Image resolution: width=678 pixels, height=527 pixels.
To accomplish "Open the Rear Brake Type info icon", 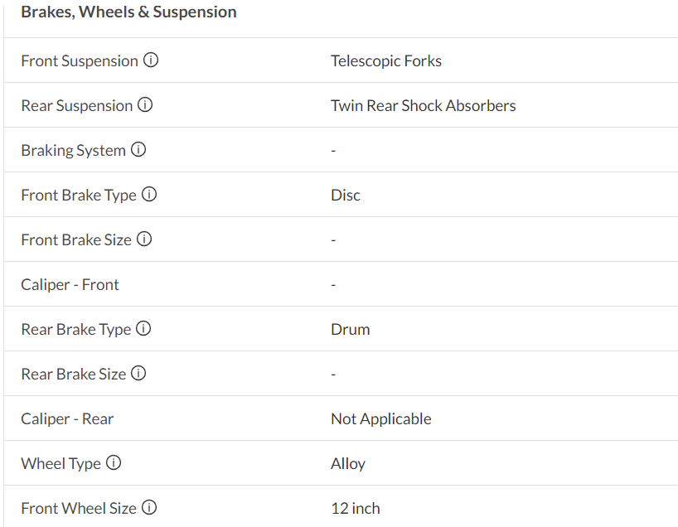I will coord(143,329).
